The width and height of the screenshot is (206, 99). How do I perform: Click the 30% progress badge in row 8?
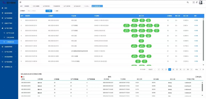[149, 56]
